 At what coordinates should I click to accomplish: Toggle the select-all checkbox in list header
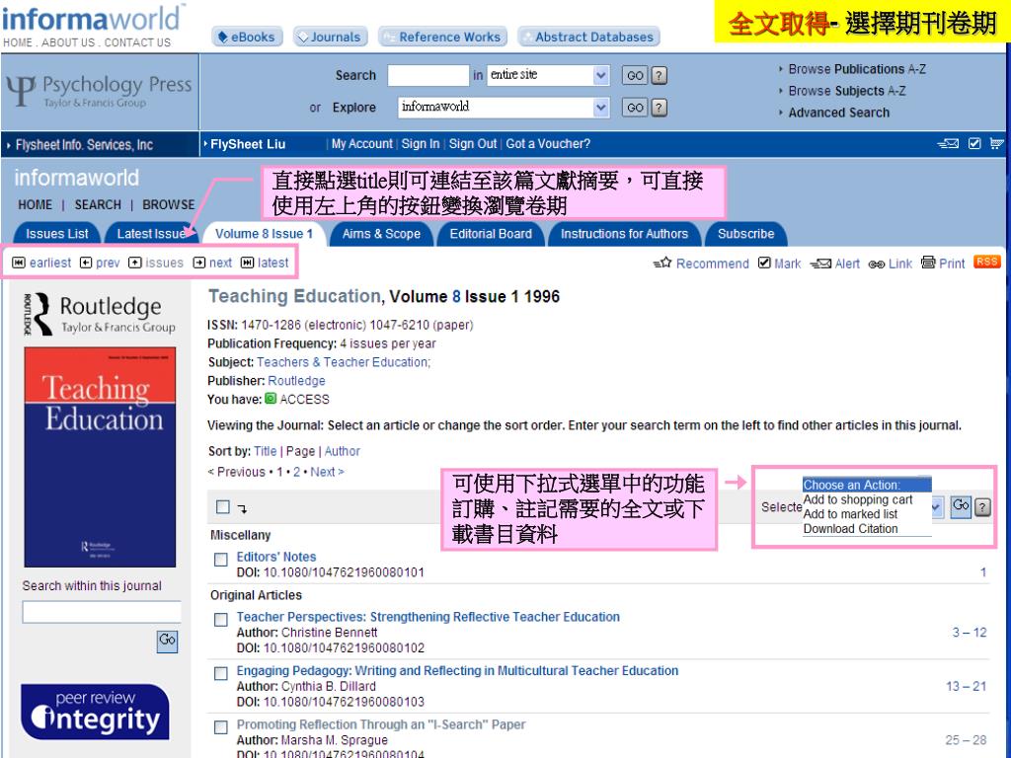[223, 507]
